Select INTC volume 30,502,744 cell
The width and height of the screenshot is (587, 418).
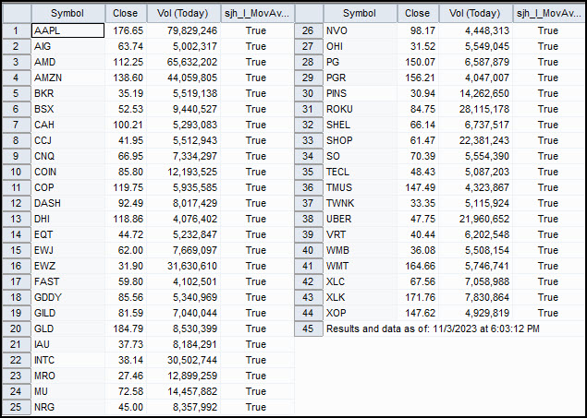(183, 360)
